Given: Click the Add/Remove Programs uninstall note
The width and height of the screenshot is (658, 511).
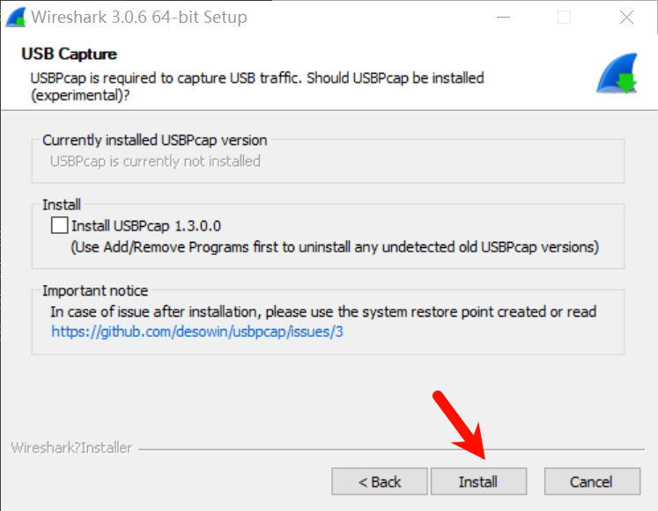Looking at the screenshot, I should 335,246.
